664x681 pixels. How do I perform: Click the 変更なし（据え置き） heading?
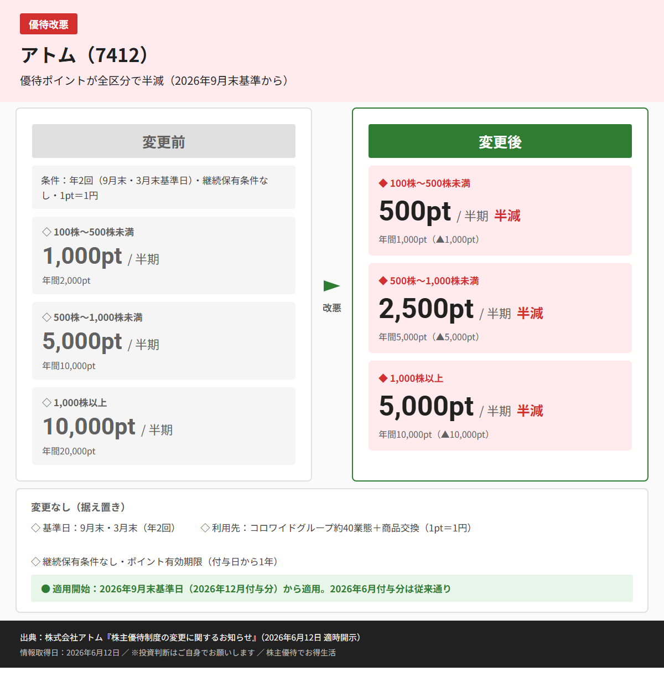click(x=80, y=508)
